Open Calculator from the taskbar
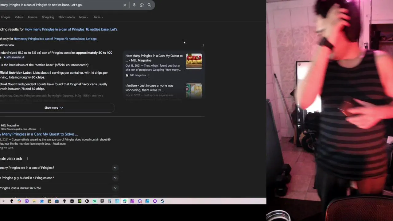Viewport: 393px width, 221px height. tap(110, 201)
